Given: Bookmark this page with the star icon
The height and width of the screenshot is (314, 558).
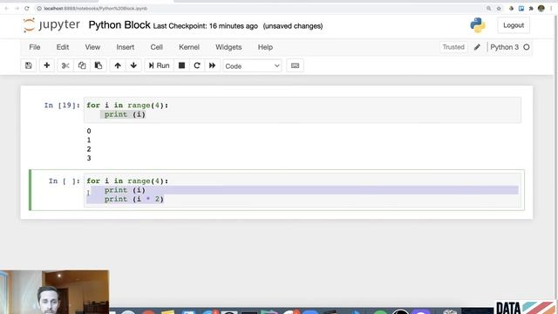Looking at the screenshot, I should [499, 8].
